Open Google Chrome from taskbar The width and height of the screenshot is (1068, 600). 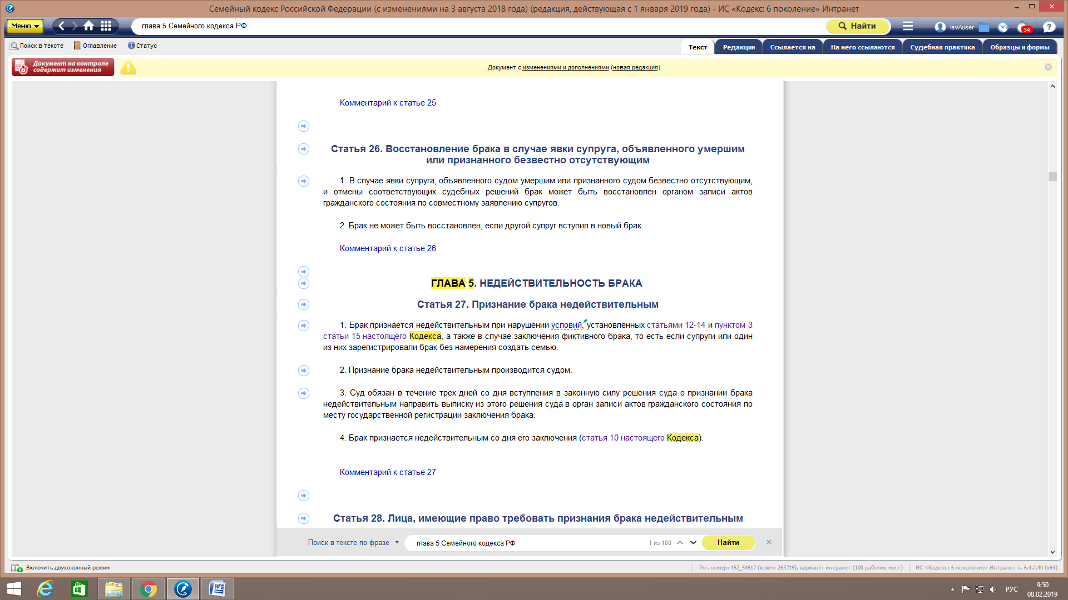[149, 589]
